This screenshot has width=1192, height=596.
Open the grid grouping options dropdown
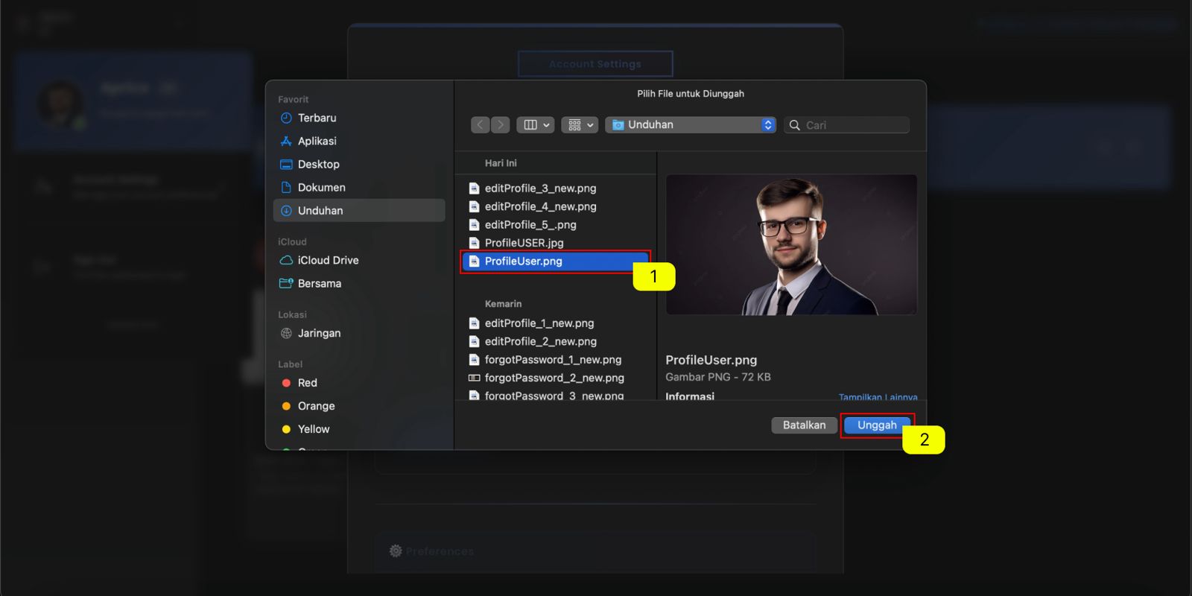pos(580,125)
